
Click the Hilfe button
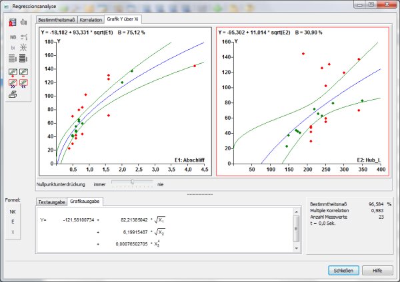coord(377,271)
